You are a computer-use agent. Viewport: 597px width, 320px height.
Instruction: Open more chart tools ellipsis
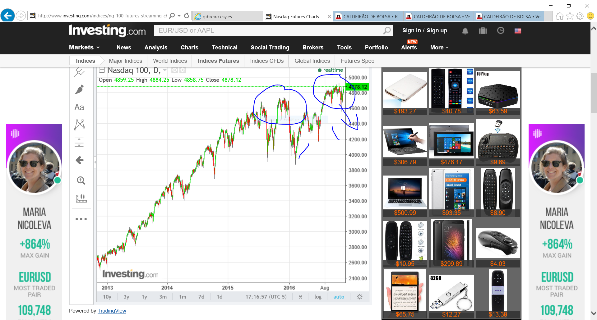point(81,219)
